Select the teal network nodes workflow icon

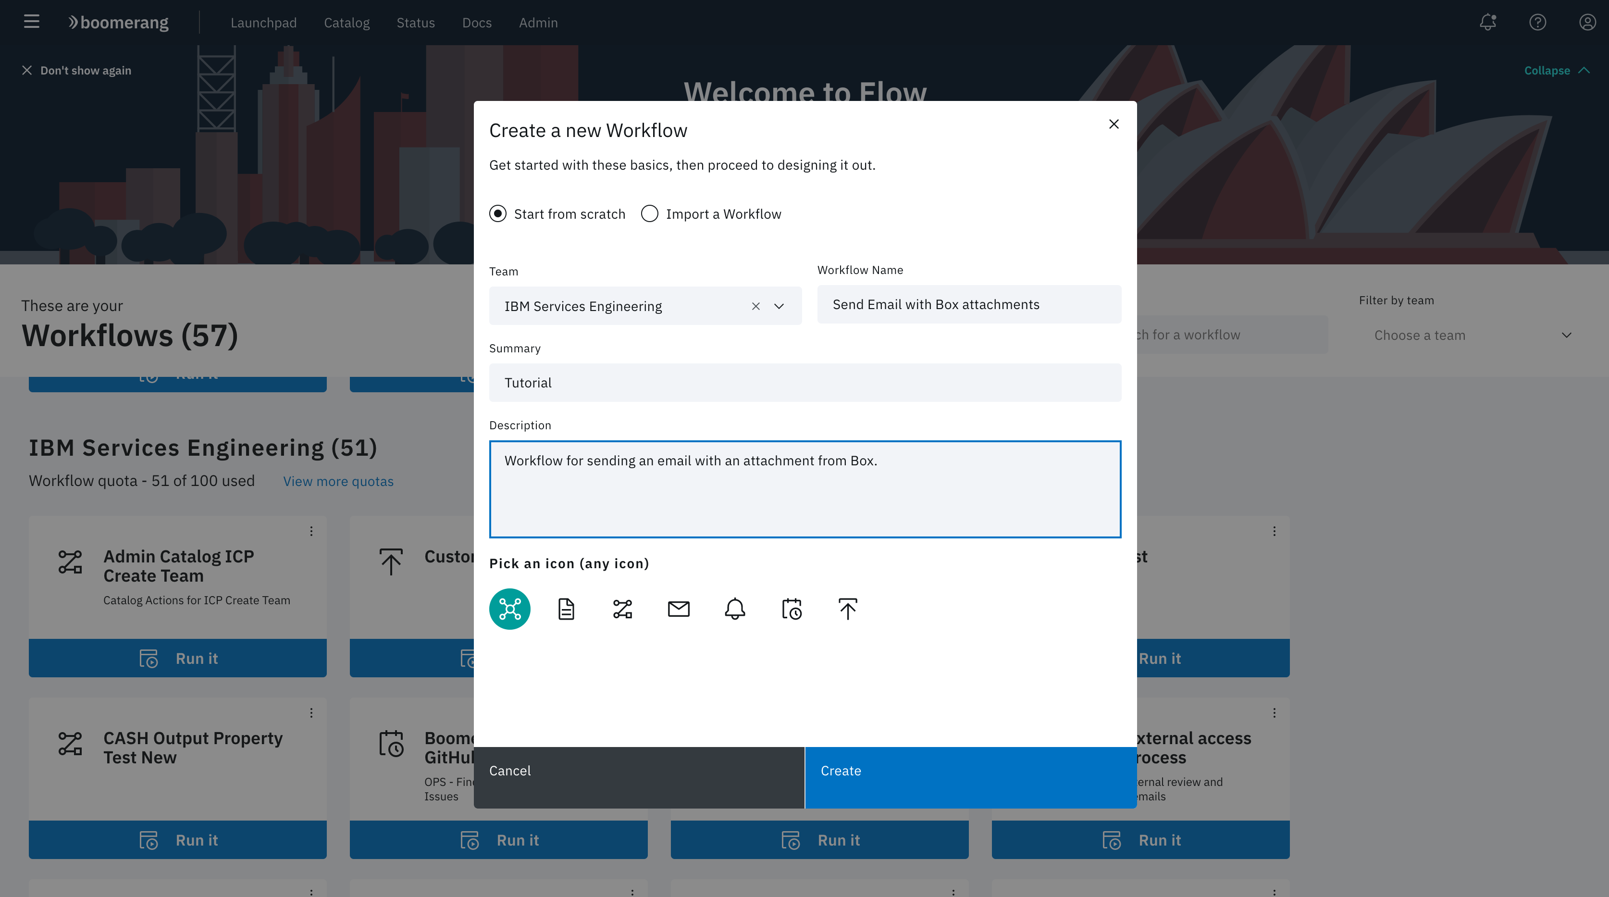coord(510,609)
